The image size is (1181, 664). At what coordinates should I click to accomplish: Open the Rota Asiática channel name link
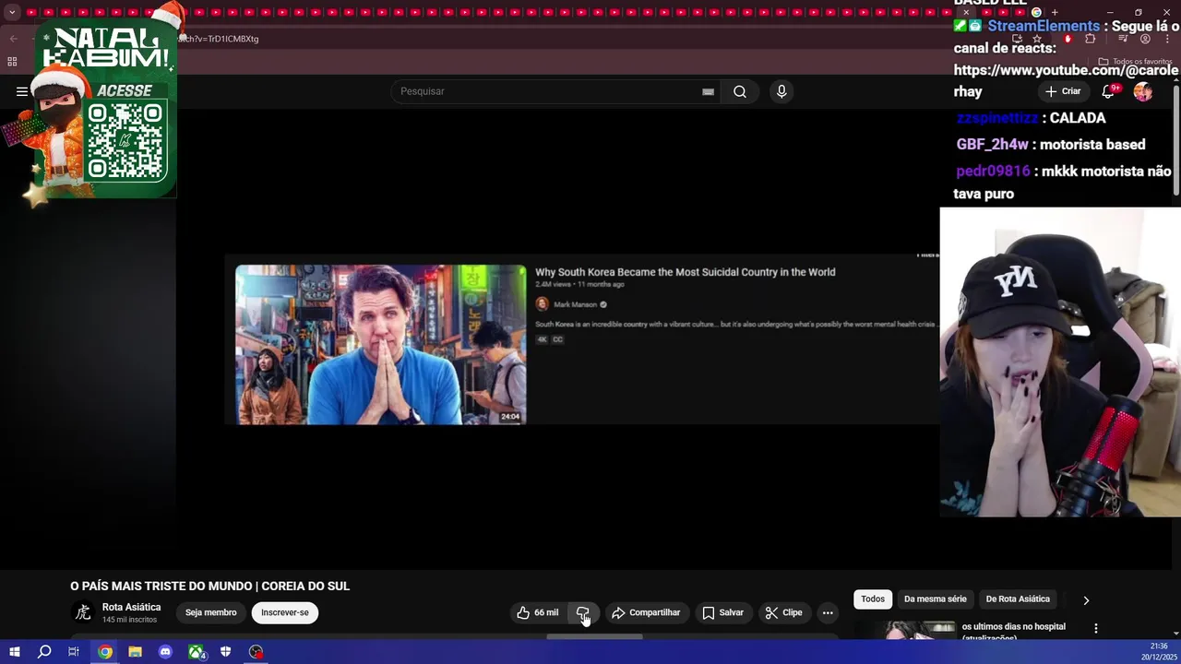pyautogui.click(x=131, y=607)
